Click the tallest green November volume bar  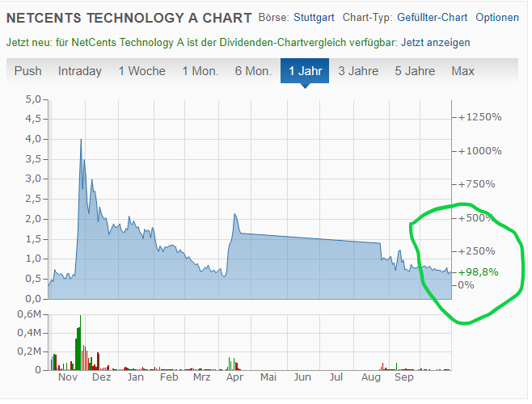(x=80, y=343)
